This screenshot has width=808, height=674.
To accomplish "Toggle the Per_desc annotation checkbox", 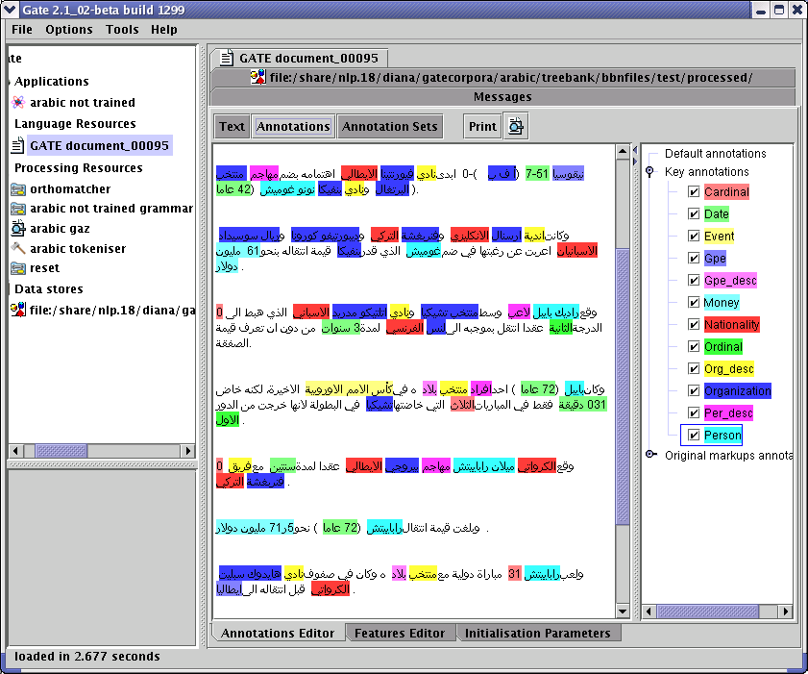I will tap(694, 413).
